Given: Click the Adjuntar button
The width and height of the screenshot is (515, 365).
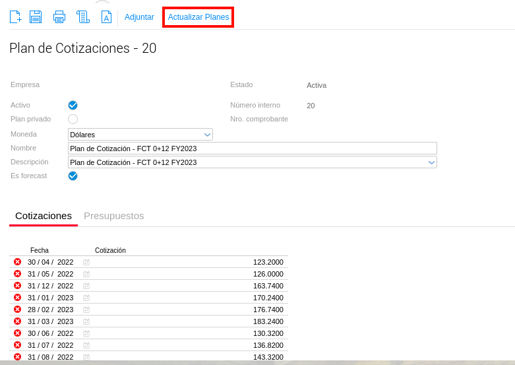Looking at the screenshot, I should pyautogui.click(x=139, y=17).
